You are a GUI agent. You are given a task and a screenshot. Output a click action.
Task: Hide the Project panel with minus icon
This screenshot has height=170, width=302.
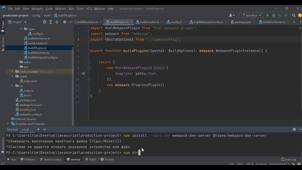coord(71,22)
